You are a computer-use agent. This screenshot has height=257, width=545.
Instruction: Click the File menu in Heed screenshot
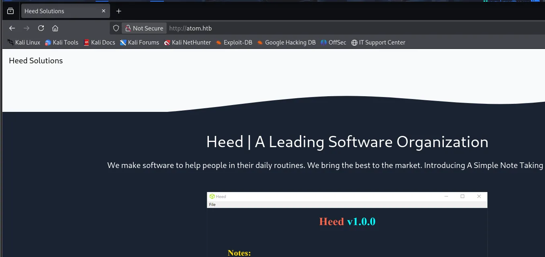(212, 204)
